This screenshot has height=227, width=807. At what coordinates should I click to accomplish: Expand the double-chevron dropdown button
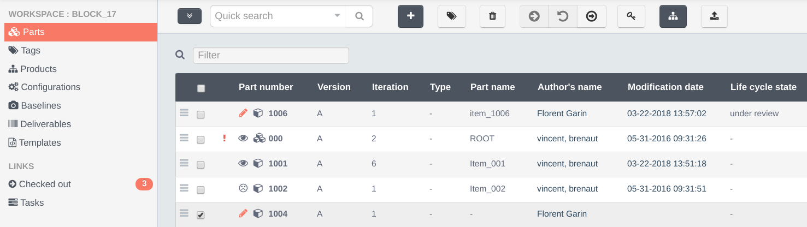pyautogui.click(x=190, y=16)
